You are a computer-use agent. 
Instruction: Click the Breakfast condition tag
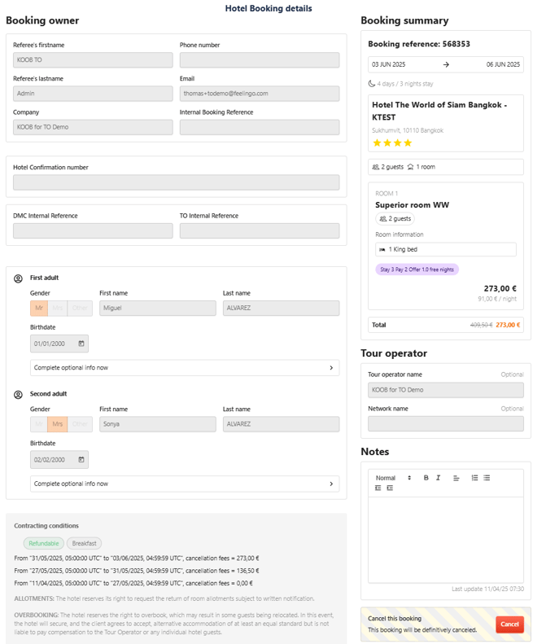(x=84, y=543)
